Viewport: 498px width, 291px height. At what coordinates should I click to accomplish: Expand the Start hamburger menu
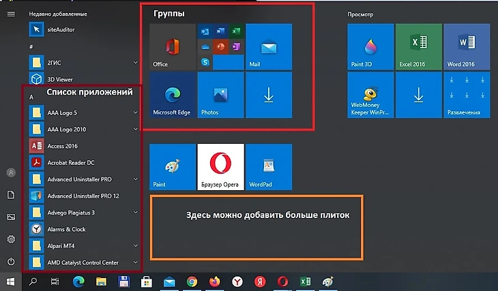[x=11, y=14]
